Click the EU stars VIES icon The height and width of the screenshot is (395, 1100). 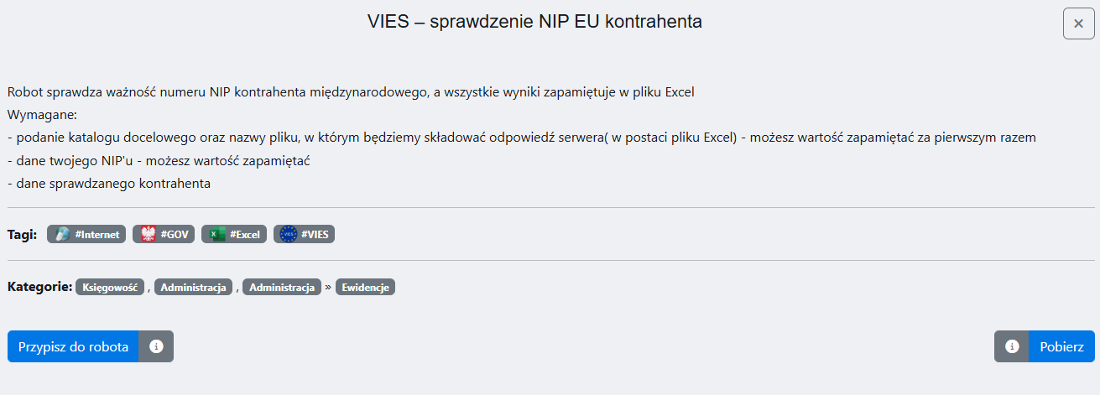(289, 235)
